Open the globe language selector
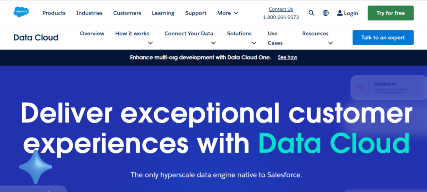Screen dimensions: 427x192 pyautogui.click(x=326, y=13)
